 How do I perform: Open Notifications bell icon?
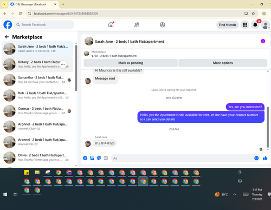coord(255,25)
